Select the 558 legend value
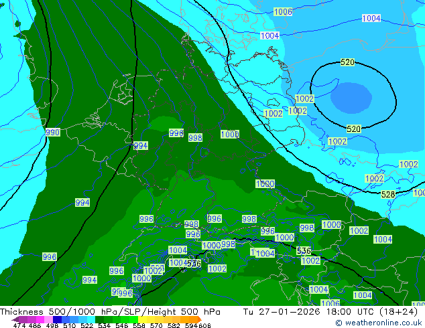The image size is (425, 328). [x=139, y=325]
